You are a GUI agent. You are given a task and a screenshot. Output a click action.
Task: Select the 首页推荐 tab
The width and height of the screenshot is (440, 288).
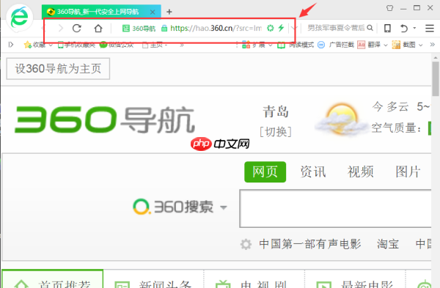tap(53, 279)
